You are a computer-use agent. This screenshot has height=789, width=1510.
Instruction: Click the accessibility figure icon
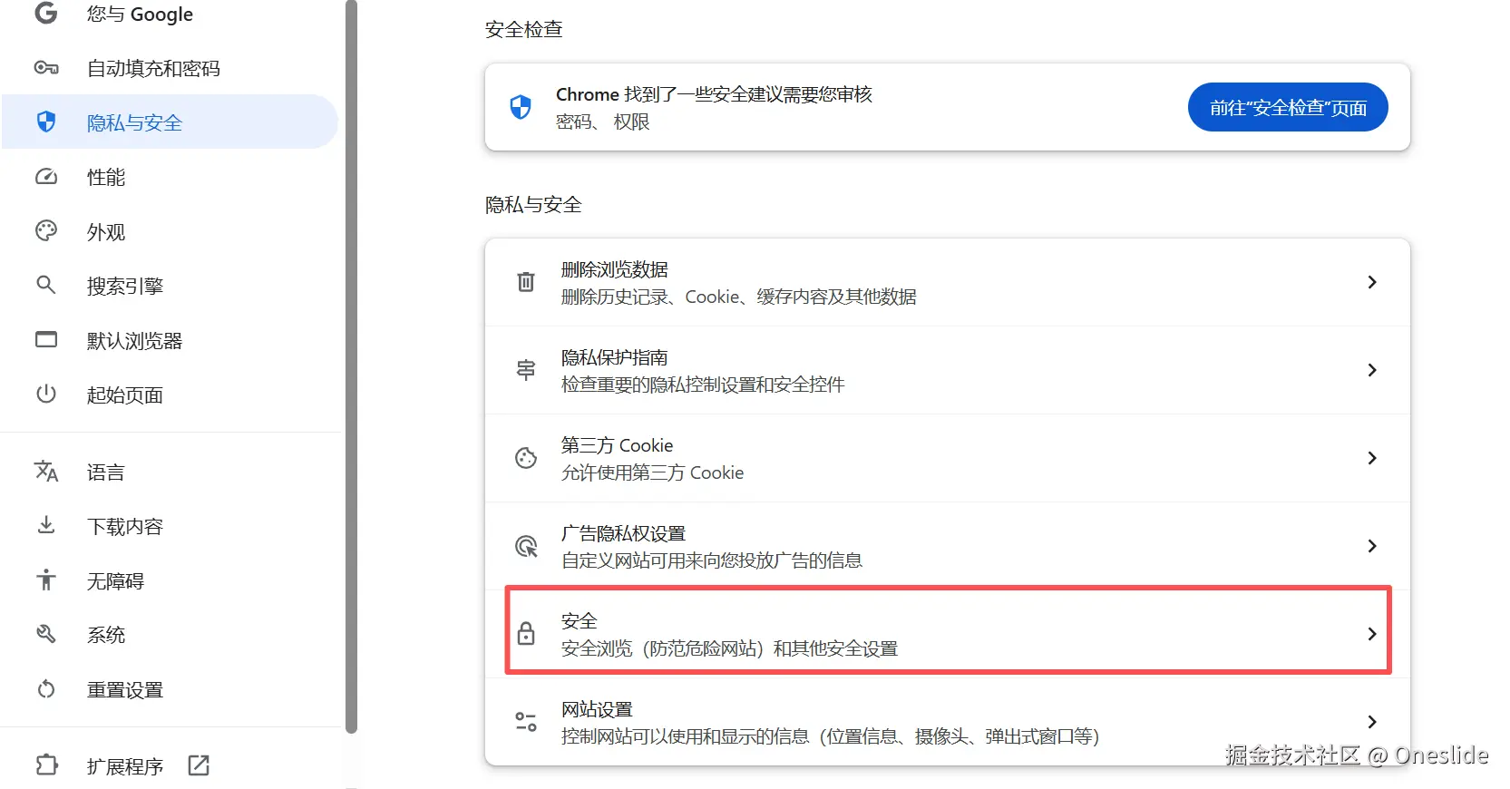[46, 580]
